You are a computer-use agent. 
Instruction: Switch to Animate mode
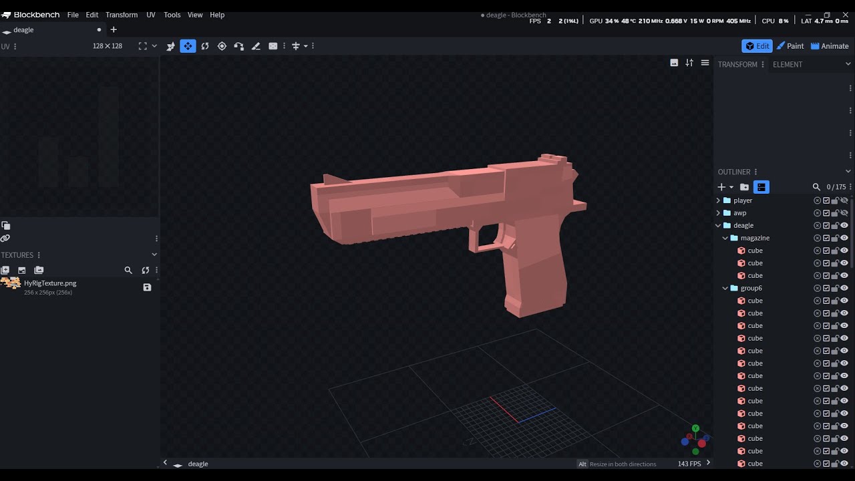pos(830,46)
